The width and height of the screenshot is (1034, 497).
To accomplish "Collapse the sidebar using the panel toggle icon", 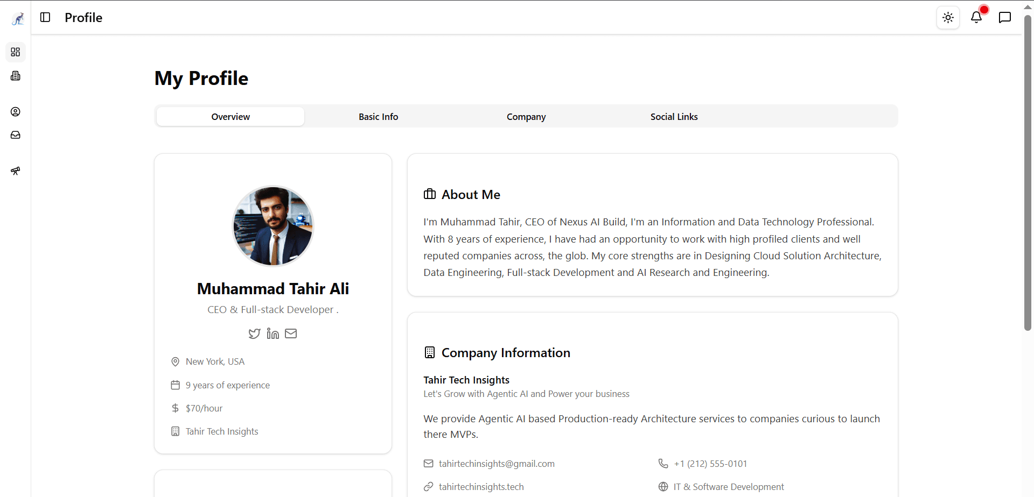I will [x=45, y=17].
